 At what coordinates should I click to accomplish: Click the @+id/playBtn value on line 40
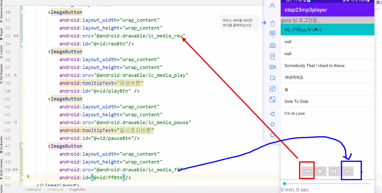pyautogui.click(x=111, y=91)
